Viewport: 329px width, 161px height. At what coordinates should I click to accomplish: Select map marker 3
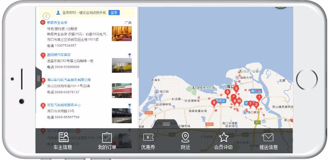236,89
